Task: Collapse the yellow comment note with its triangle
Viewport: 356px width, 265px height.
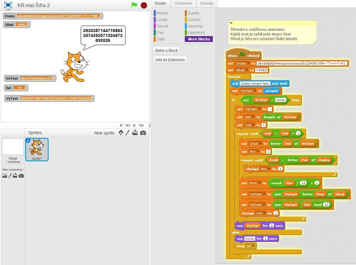Action: click(x=231, y=23)
